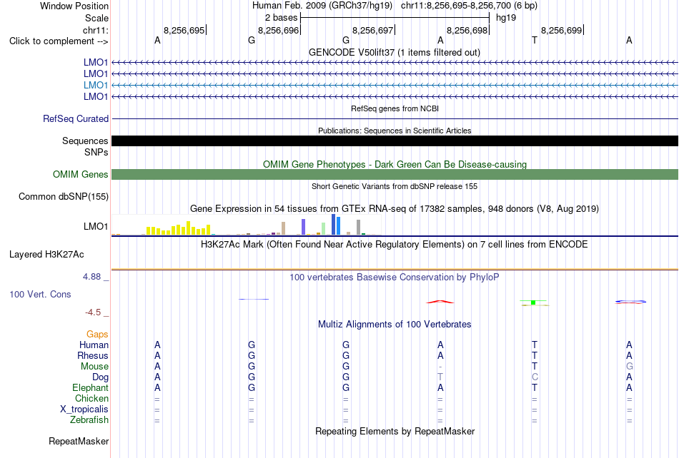Click the X_tropicalis species label

point(84,409)
